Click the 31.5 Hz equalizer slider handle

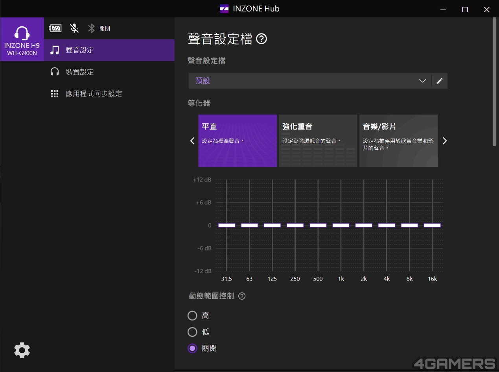coord(226,225)
